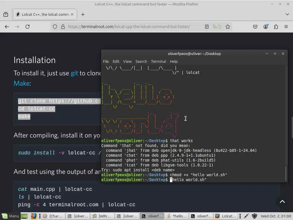Click the Firefox forward arrow
Screen dimensions: 293x220
pyautogui.click(x=17, y=27)
